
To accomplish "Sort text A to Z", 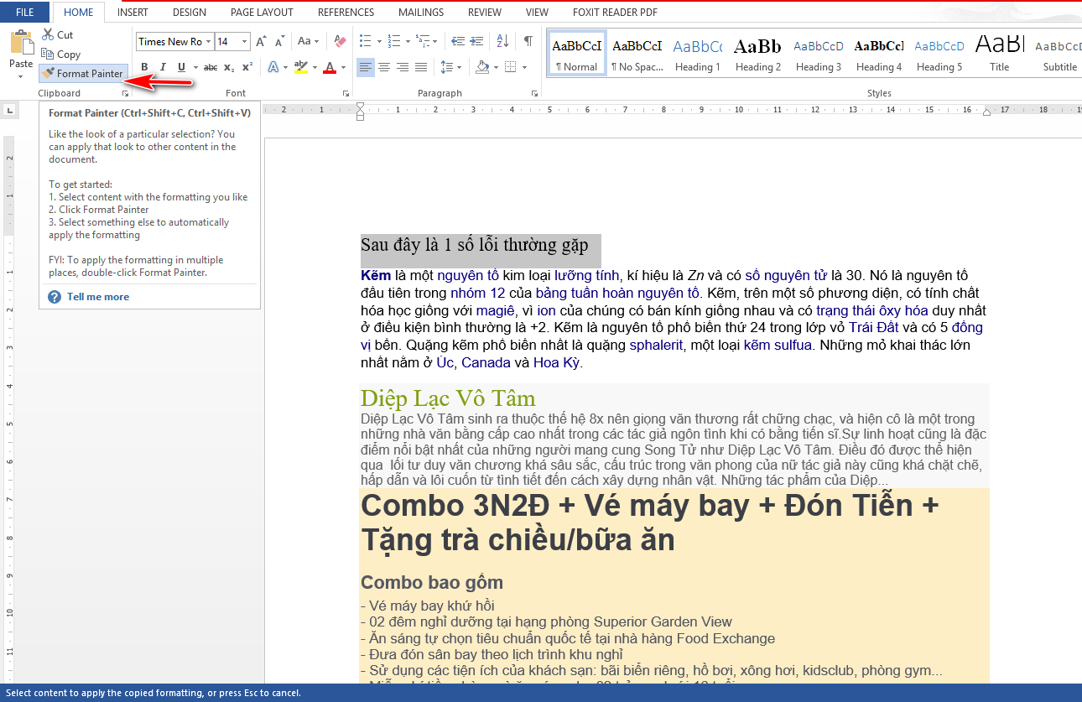I will [x=502, y=41].
